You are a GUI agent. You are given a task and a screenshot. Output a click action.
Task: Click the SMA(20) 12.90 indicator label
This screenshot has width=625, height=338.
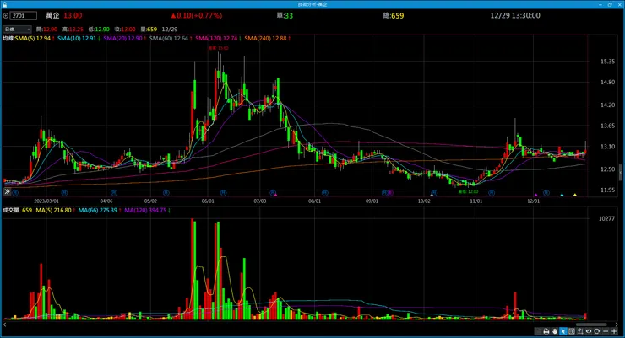tap(122, 39)
